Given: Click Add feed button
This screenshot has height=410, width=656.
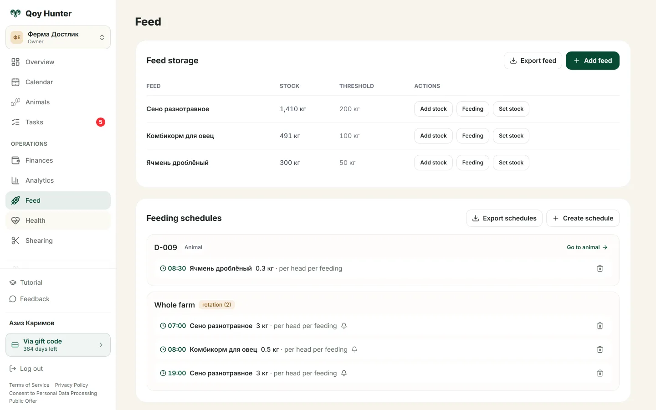Looking at the screenshot, I should point(593,61).
